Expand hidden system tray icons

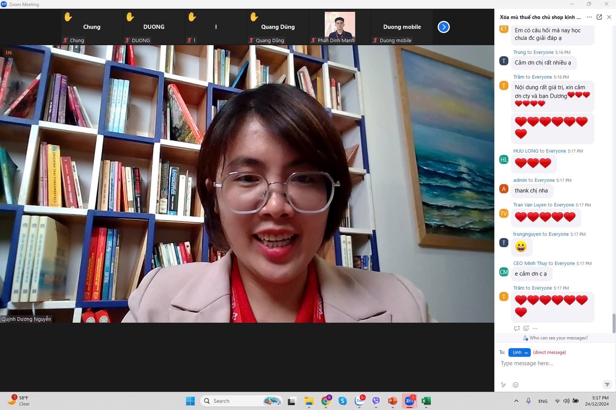(516, 401)
